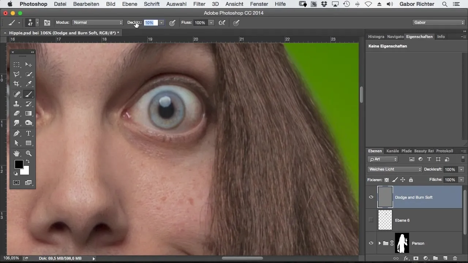Open the Ebene menu
Image resolution: width=468 pixels, height=263 pixels.
pos(130,4)
